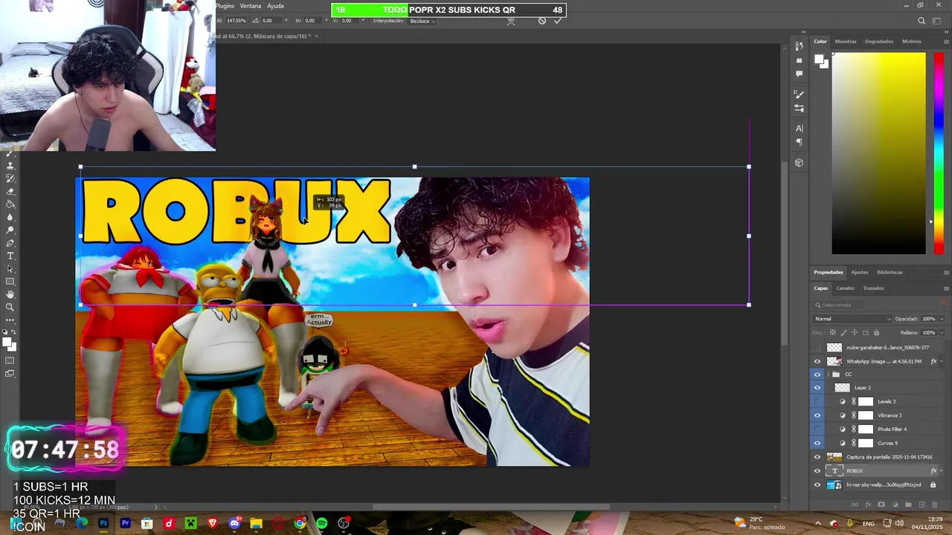Open the Character panel A icon
This screenshot has height=535, width=952.
pyautogui.click(x=799, y=129)
